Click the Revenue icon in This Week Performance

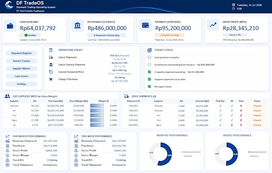(x=76, y=141)
